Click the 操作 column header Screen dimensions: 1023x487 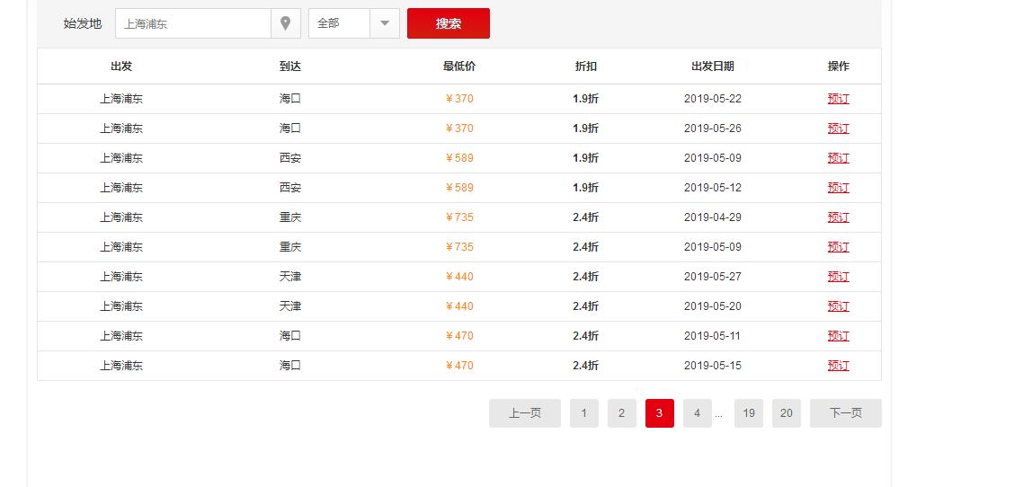[839, 66]
